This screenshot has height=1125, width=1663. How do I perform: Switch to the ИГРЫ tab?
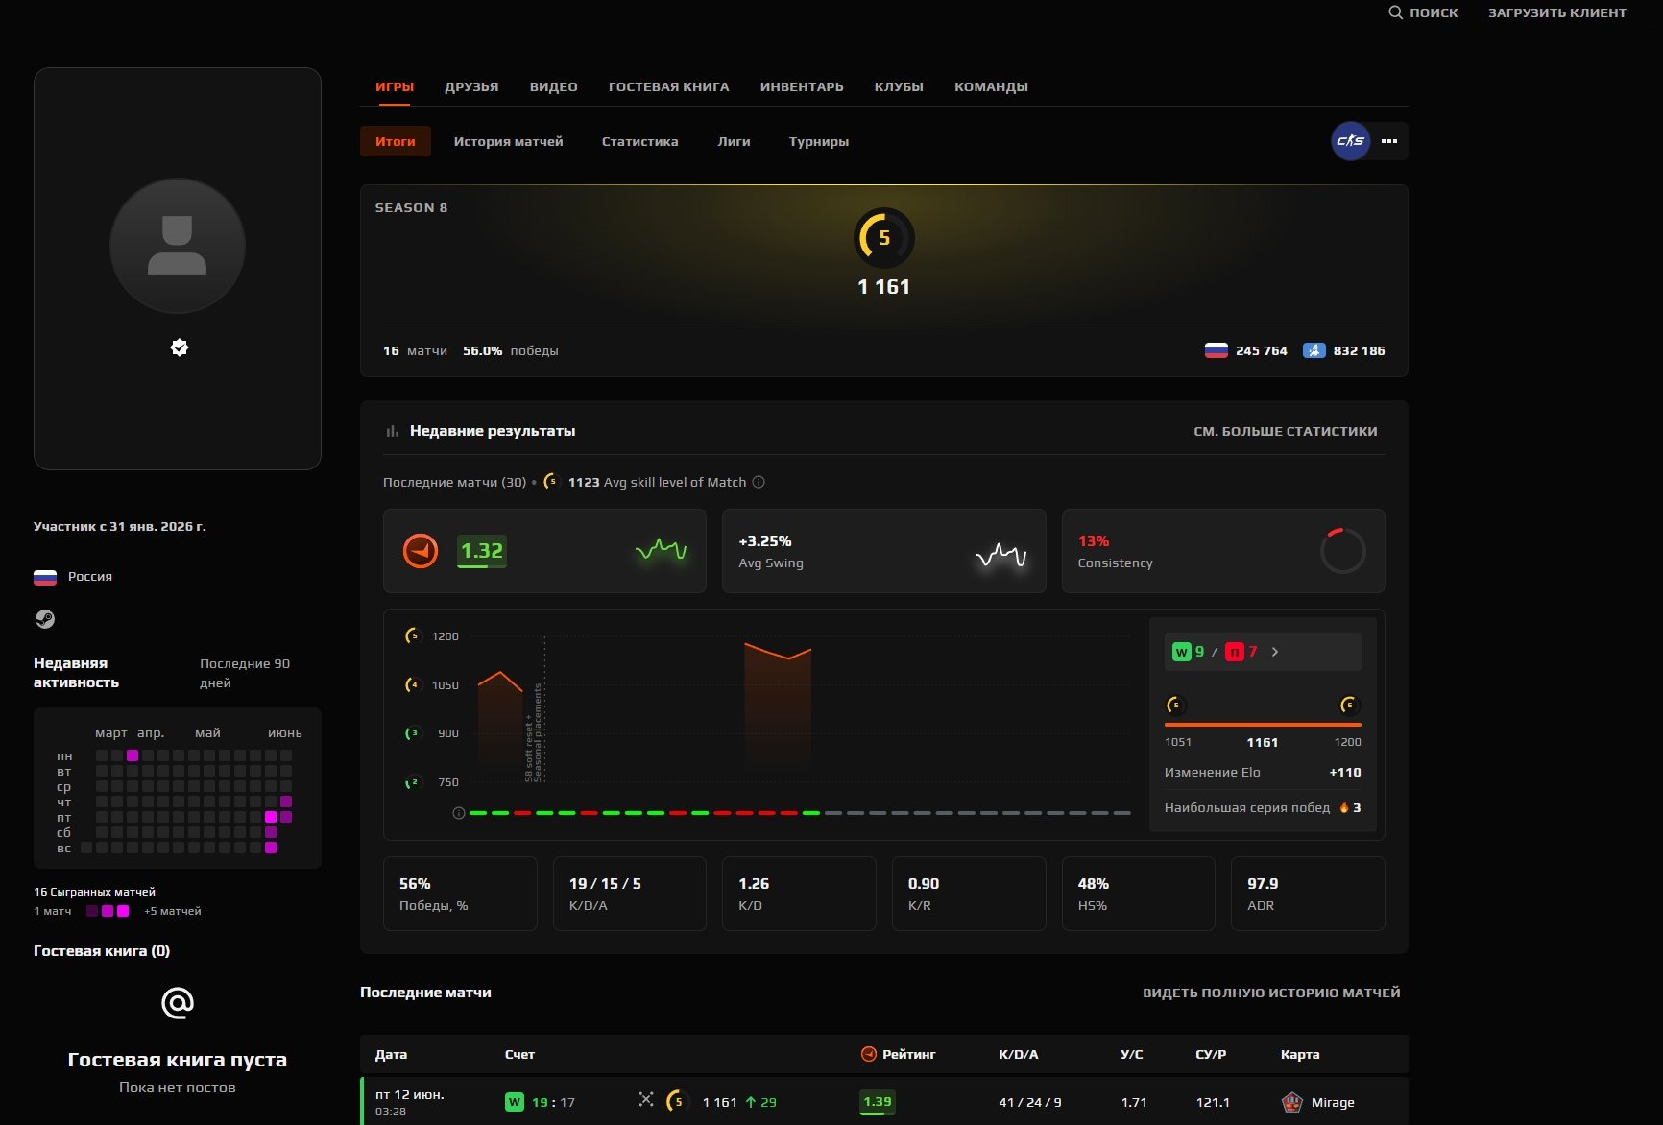coord(395,86)
